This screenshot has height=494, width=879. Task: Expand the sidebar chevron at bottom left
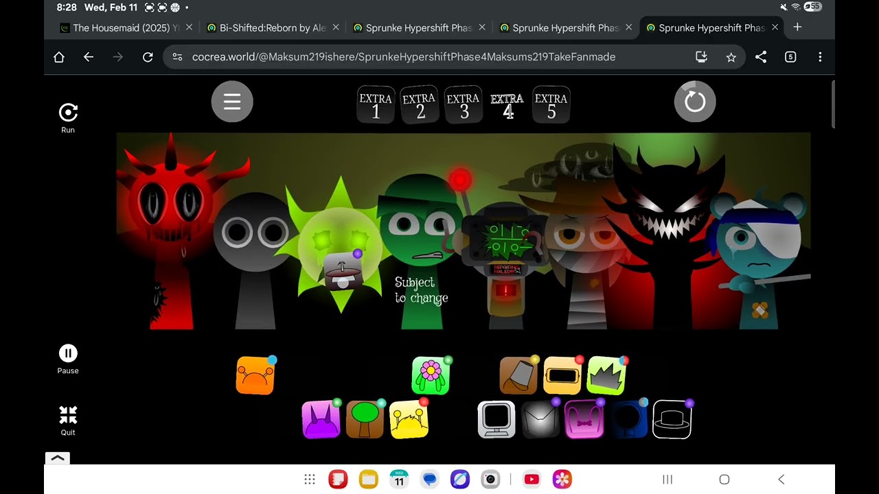58,458
